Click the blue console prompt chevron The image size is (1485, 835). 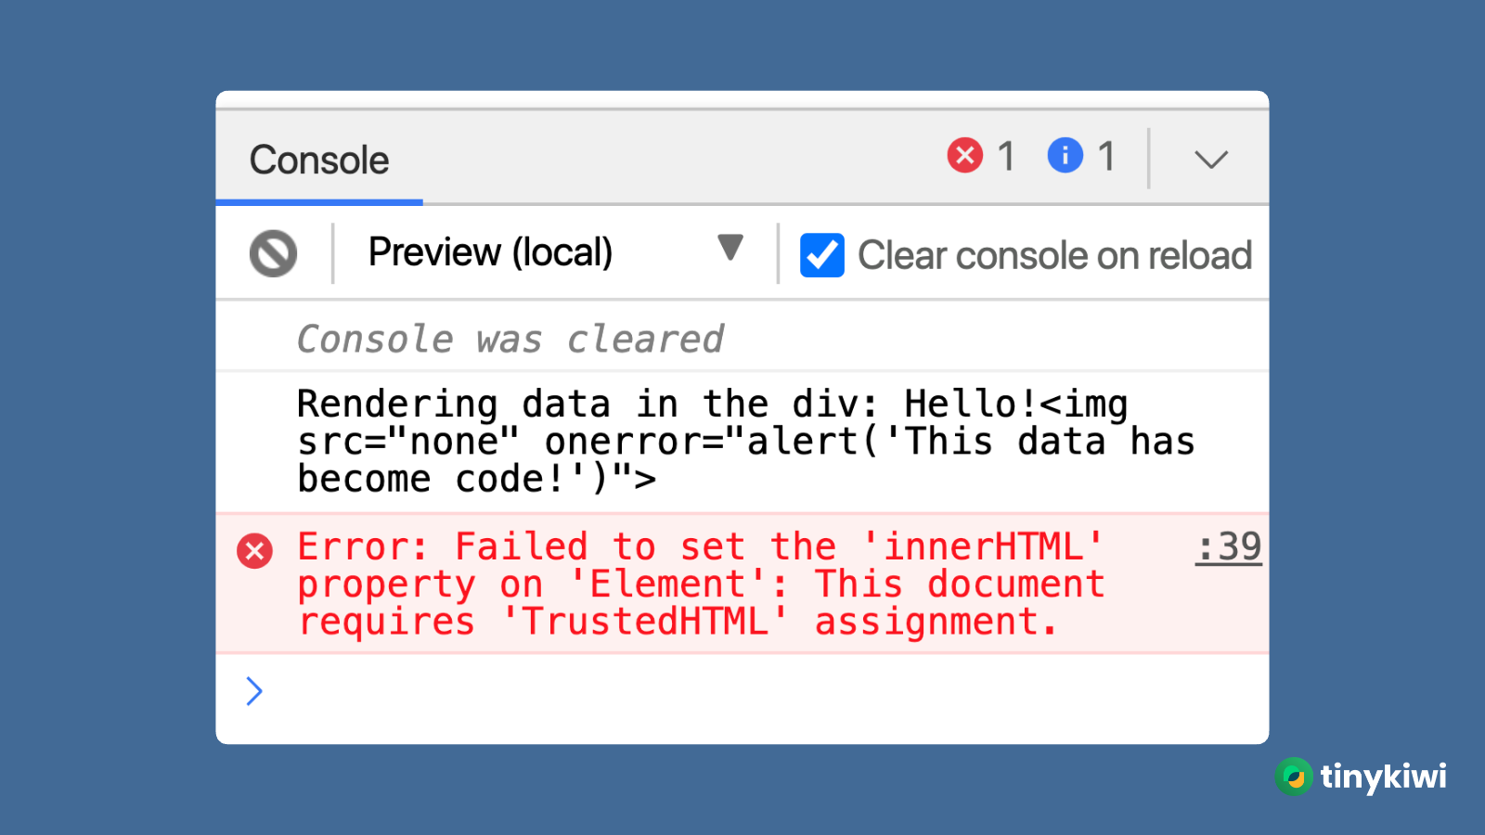pos(253,691)
